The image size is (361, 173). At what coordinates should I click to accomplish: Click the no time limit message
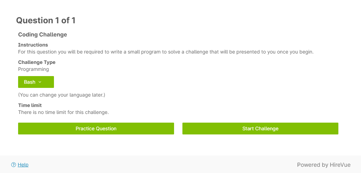[63, 113]
